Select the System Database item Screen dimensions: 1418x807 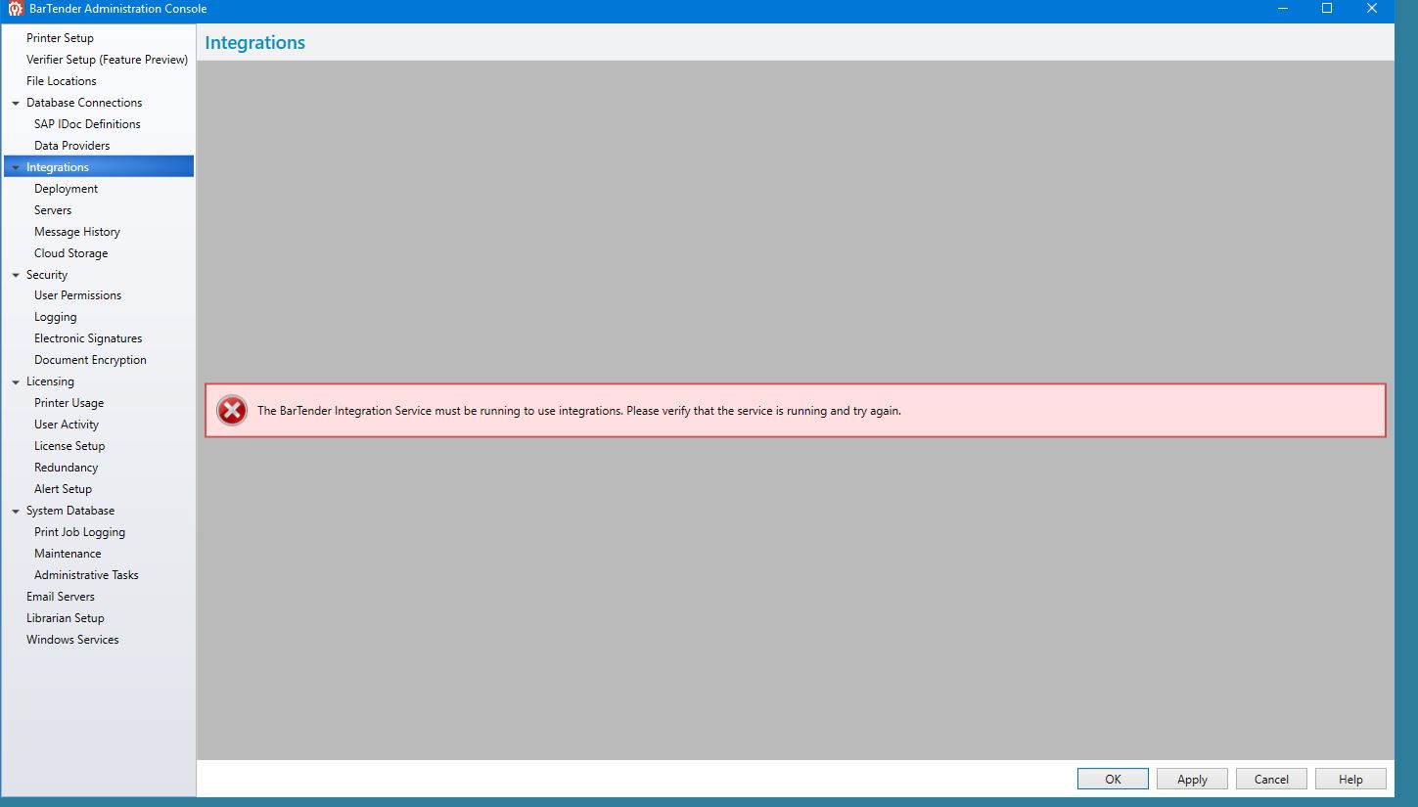(x=70, y=511)
